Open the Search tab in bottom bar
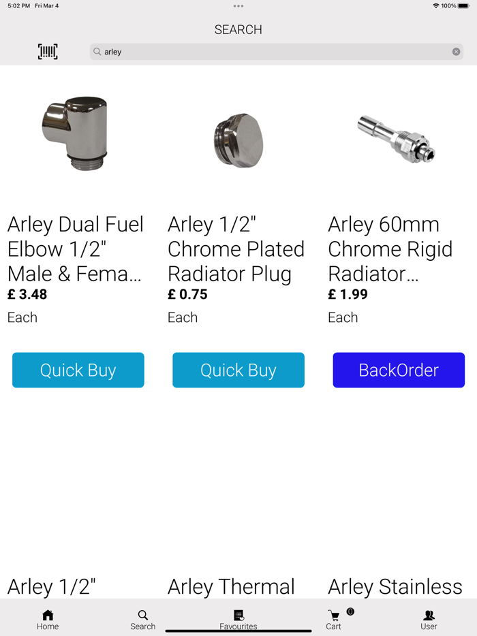 143,620
